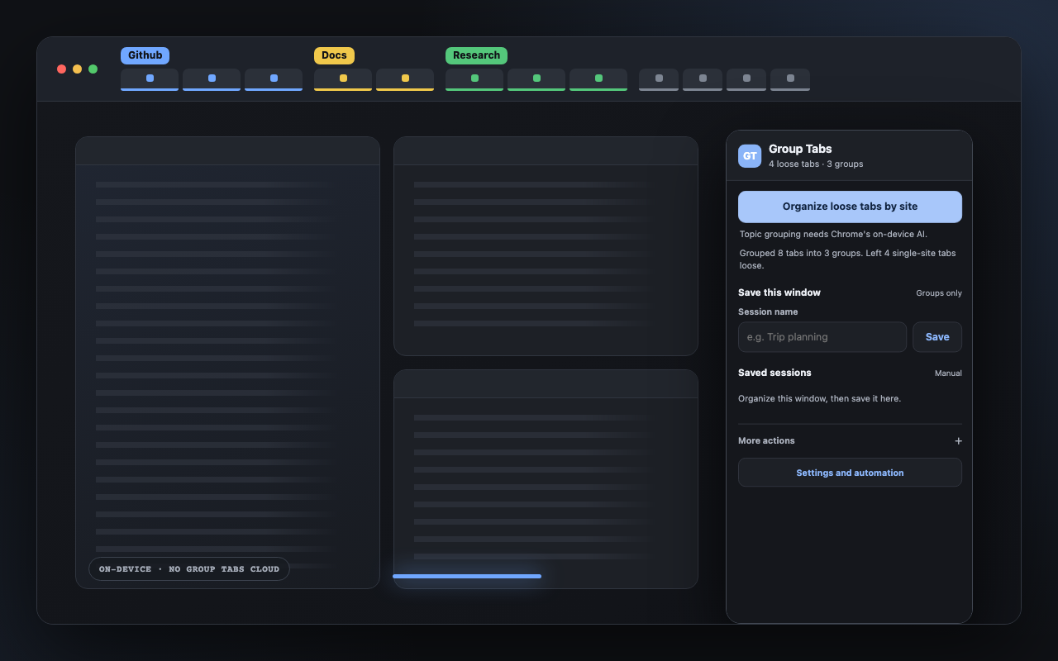Open the second yellow Docs tab
1058x661 pixels.
405,79
